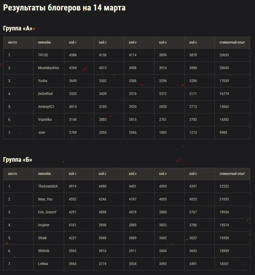This screenshot has height=275, width=255.
Task: Click the «Бой 1» header in Group A table
Action: [x=73, y=43]
